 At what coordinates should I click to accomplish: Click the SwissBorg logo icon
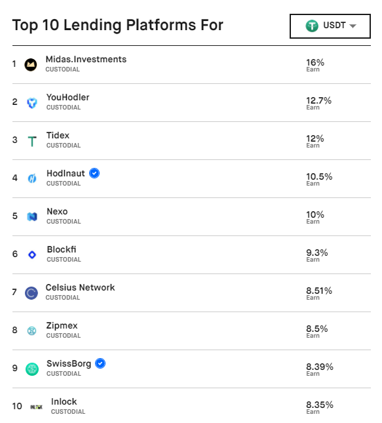click(32, 369)
